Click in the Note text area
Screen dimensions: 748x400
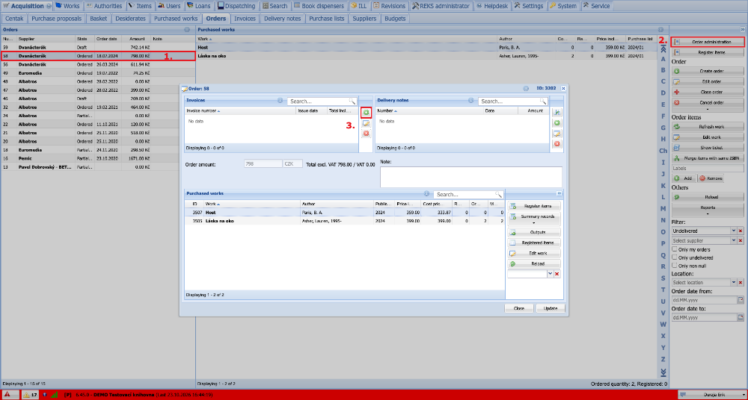[470, 177]
